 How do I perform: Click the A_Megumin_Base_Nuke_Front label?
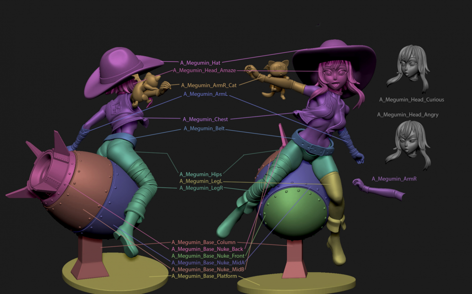click(208, 256)
